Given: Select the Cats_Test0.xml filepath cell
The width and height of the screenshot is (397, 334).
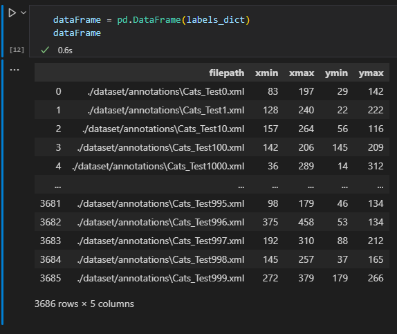Looking at the screenshot, I should [x=166, y=91].
